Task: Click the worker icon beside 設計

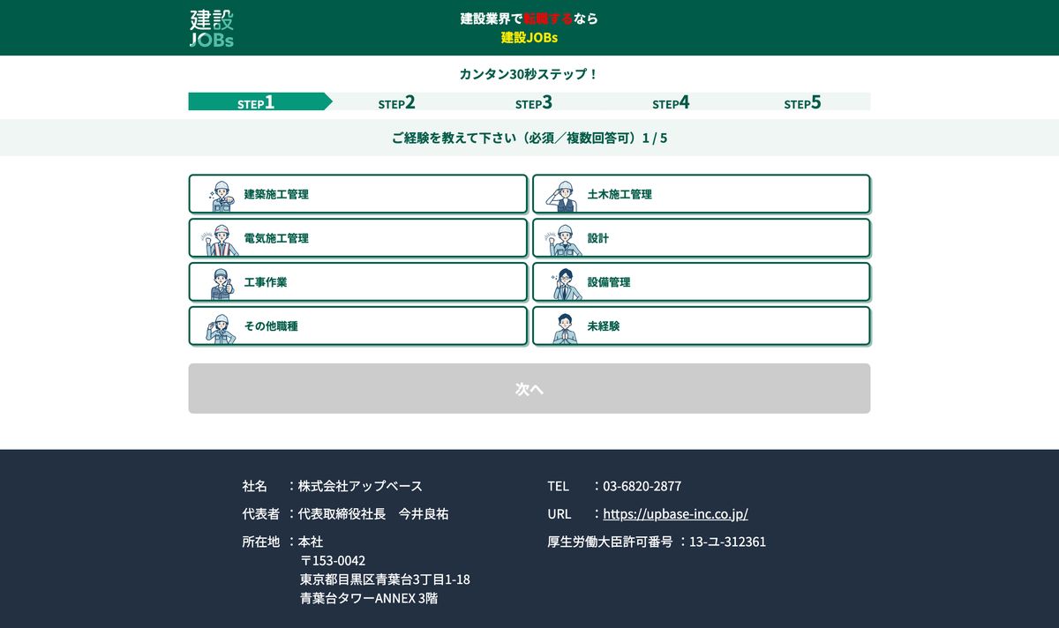Action: [x=564, y=239]
